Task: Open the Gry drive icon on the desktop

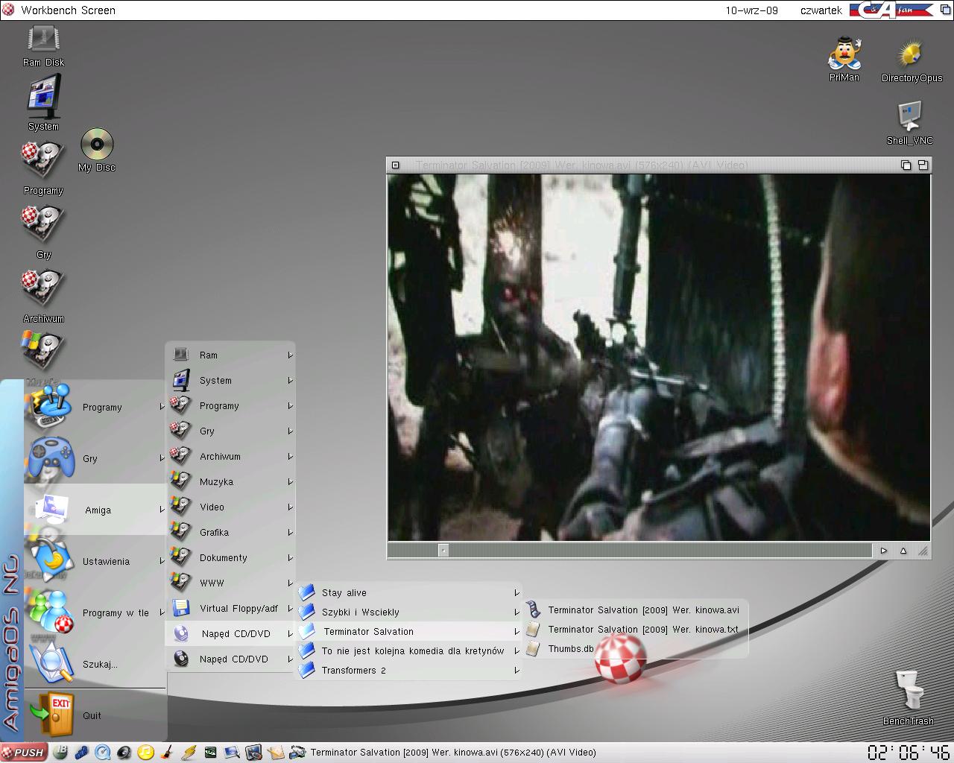Action: [x=43, y=231]
